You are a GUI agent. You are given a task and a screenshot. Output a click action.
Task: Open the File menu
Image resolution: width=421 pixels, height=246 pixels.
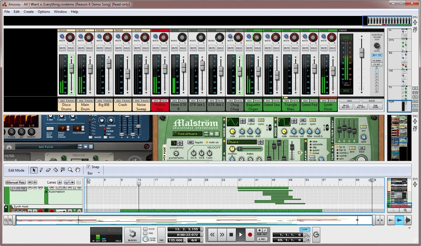point(7,12)
